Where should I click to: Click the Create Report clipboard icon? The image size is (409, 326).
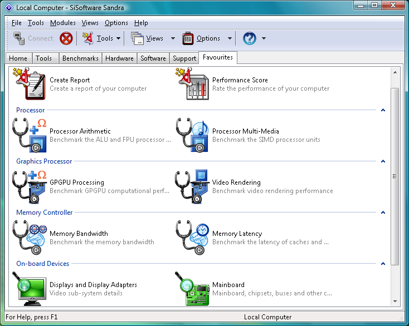tap(30, 84)
